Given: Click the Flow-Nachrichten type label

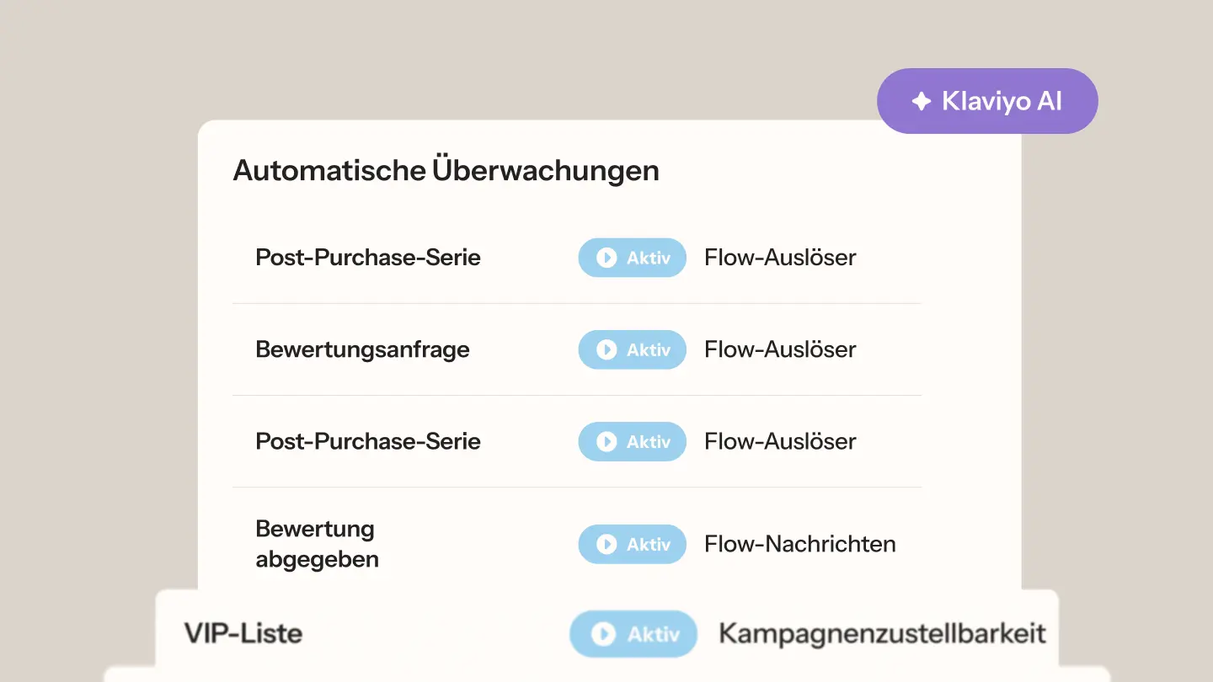Looking at the screenshot, I should [x=800, y=544].
